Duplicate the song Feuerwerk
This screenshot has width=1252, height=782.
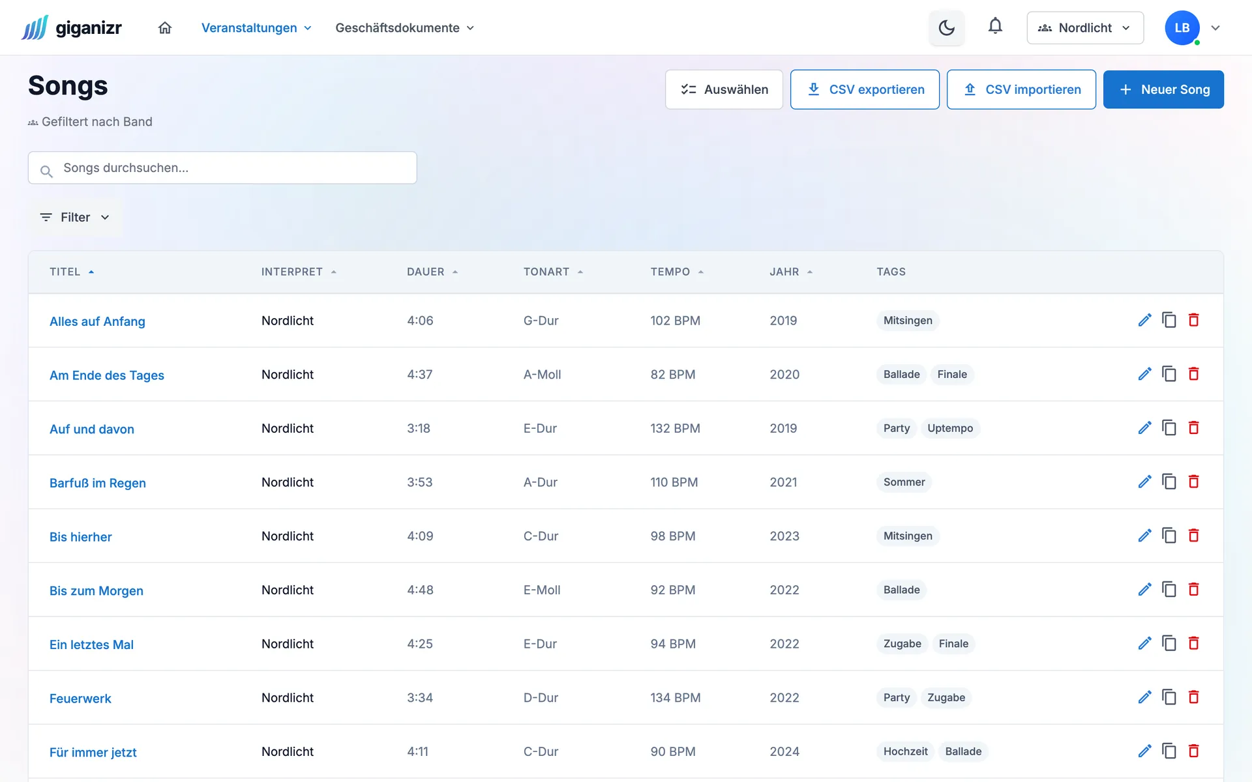coord(1169,697)
